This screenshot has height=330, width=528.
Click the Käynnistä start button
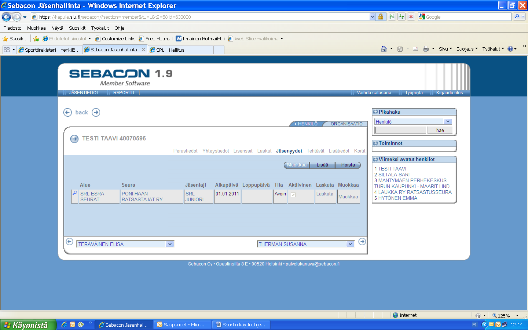(x=28, y=325)
